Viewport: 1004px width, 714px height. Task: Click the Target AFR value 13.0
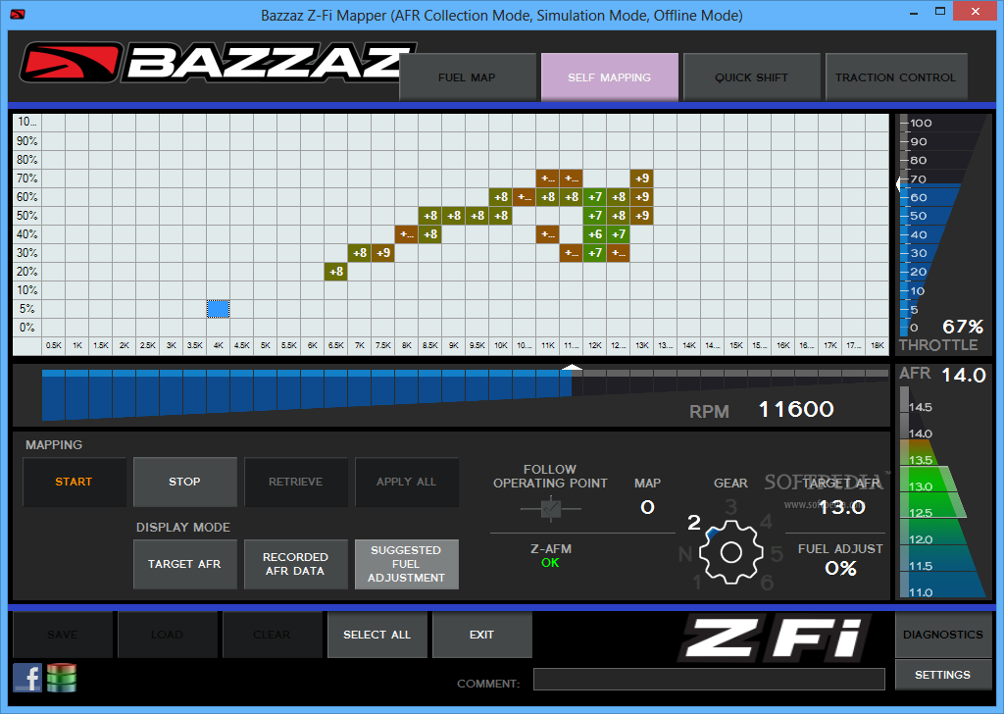pos(842,507)
